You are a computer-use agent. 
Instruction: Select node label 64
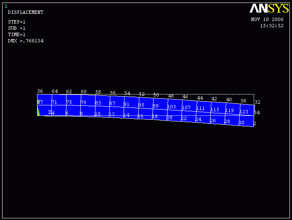point(55,91)
